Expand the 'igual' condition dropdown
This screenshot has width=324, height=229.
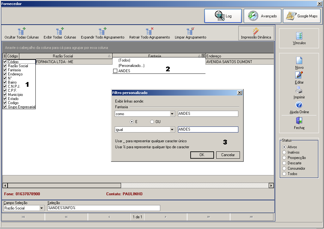point(172,129)
